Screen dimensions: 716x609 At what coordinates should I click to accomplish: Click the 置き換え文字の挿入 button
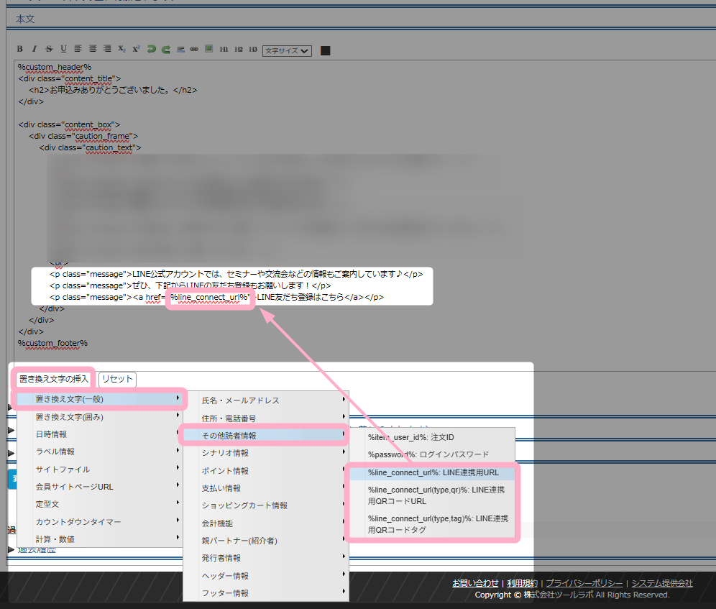point(54,379)
